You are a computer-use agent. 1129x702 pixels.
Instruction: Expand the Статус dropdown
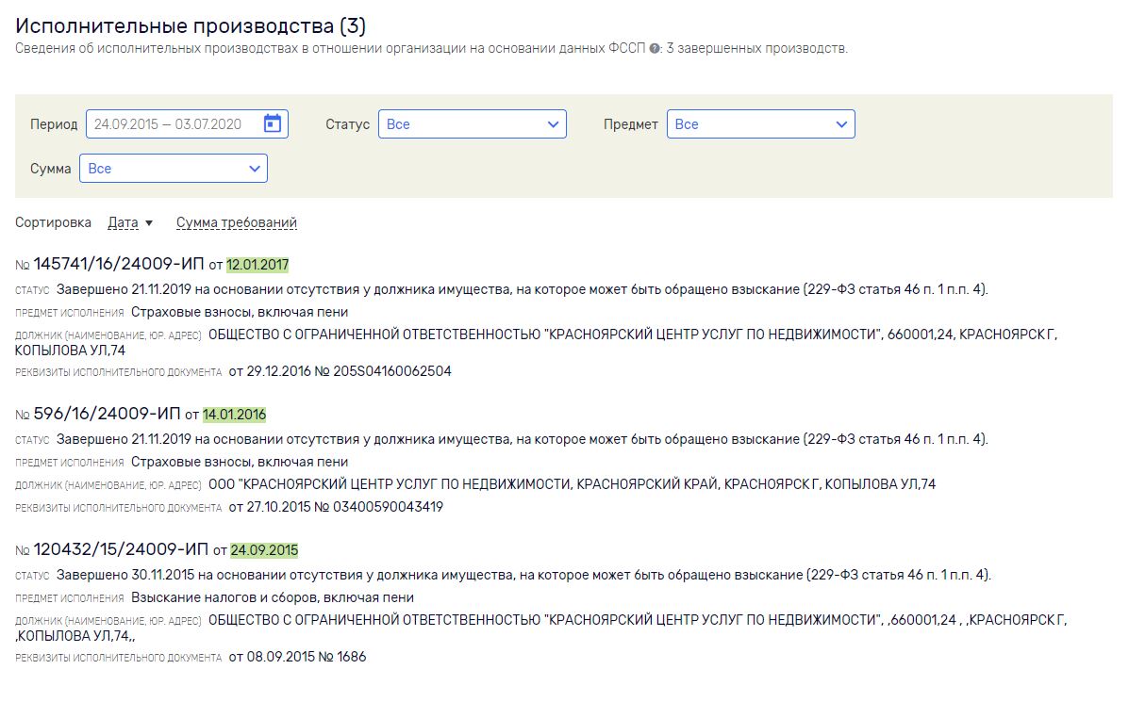pyautogui.click(x=472, y=124)
